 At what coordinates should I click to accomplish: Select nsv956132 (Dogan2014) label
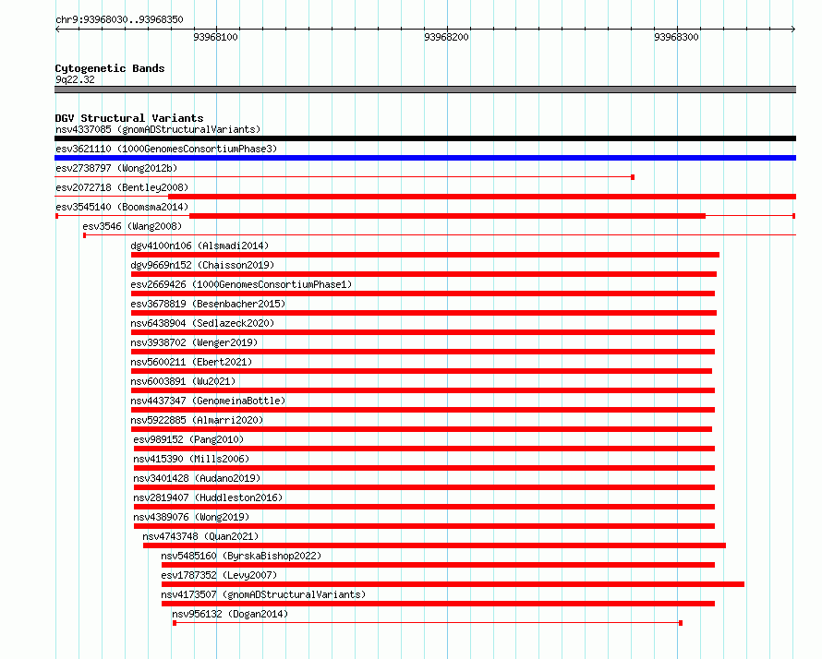[230, 614]
